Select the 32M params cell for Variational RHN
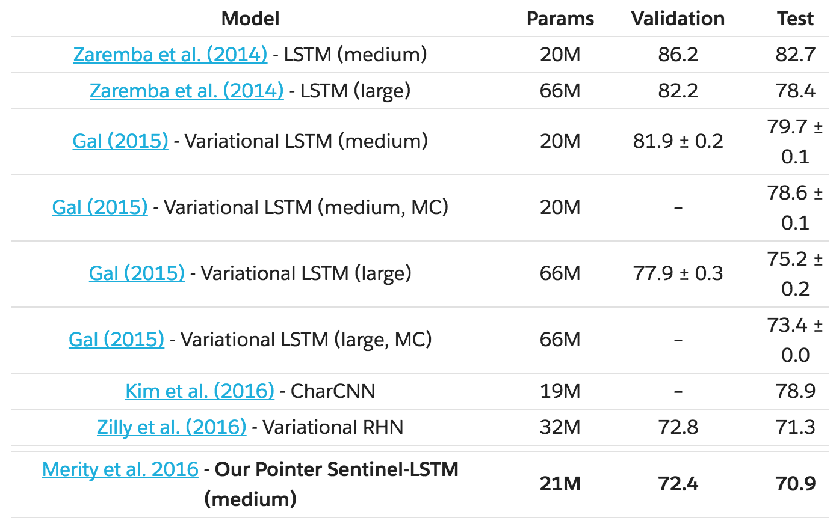 click(x=560, y=427)
